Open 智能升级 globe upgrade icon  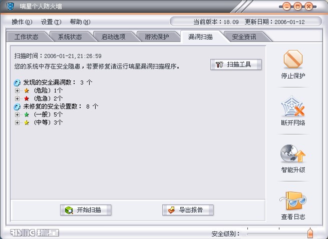pyautogui.click(x=292, y=153)
